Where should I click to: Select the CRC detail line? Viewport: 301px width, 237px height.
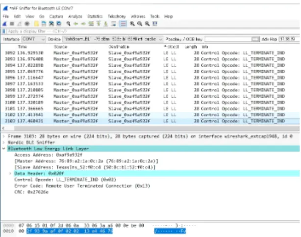pos(31,192)
